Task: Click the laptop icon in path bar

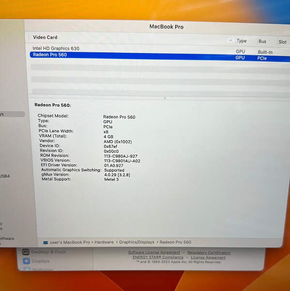Action: (46, 242)
